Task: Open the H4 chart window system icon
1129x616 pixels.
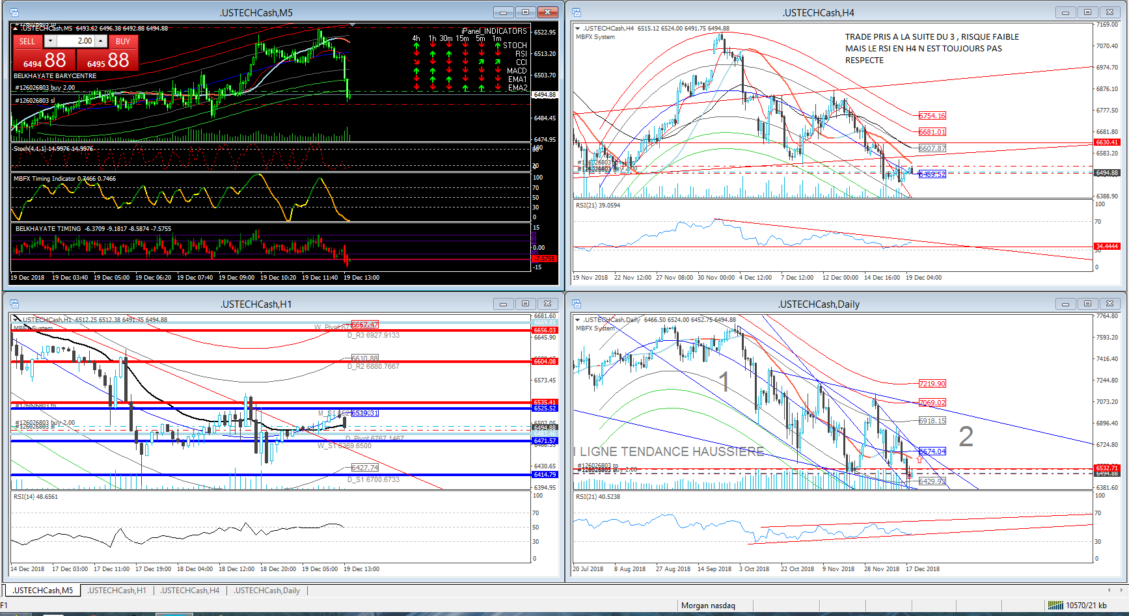Action: [x=577, y=12]
